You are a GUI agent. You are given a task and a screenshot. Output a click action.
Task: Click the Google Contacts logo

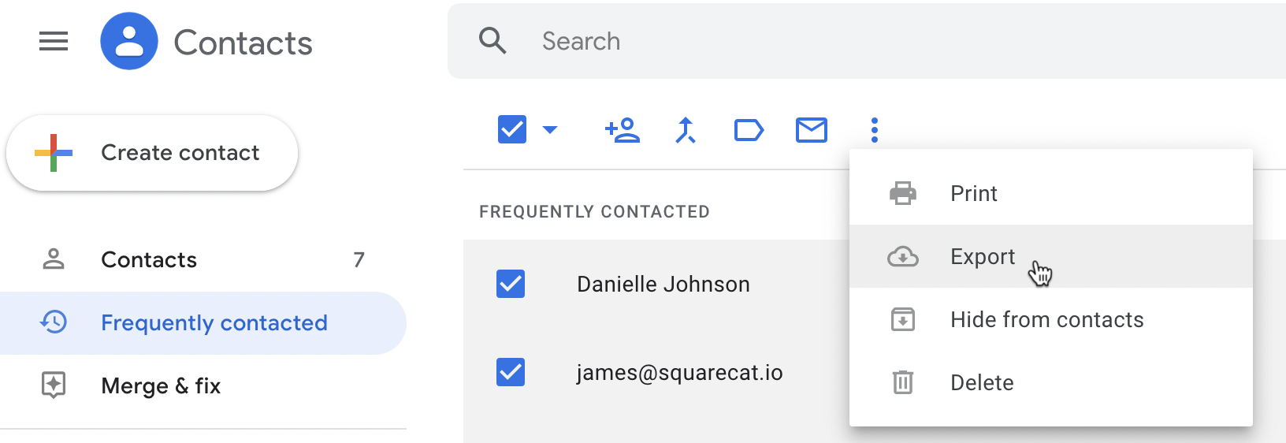point(129,41)
